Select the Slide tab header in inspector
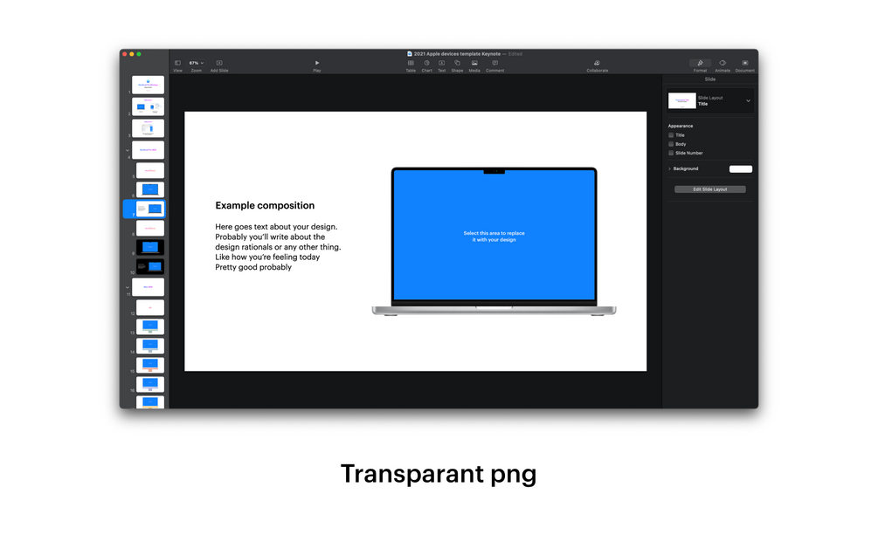Viewport: 878px width, 535px height. click(710, 79)
